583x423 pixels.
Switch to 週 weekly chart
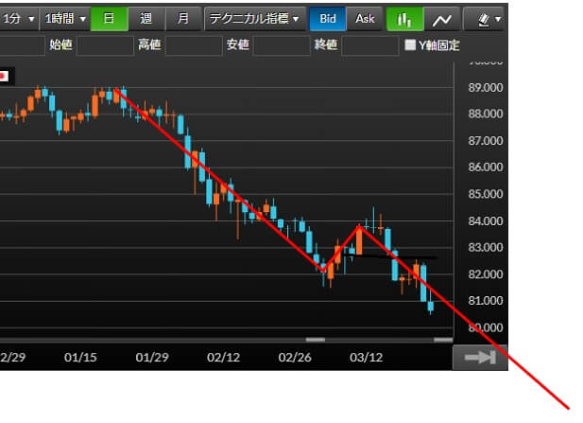coord(146,19)
